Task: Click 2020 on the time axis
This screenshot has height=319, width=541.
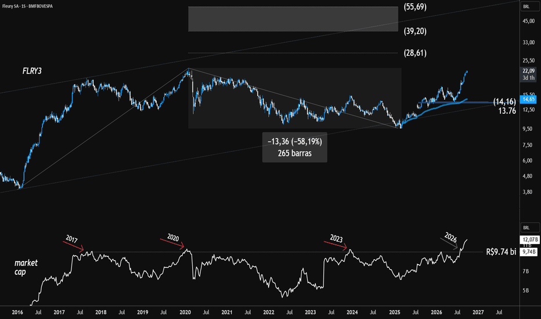Action: 185,313
